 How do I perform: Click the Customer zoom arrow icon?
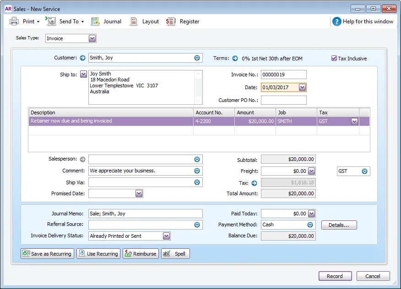click(x=82, y=58)
